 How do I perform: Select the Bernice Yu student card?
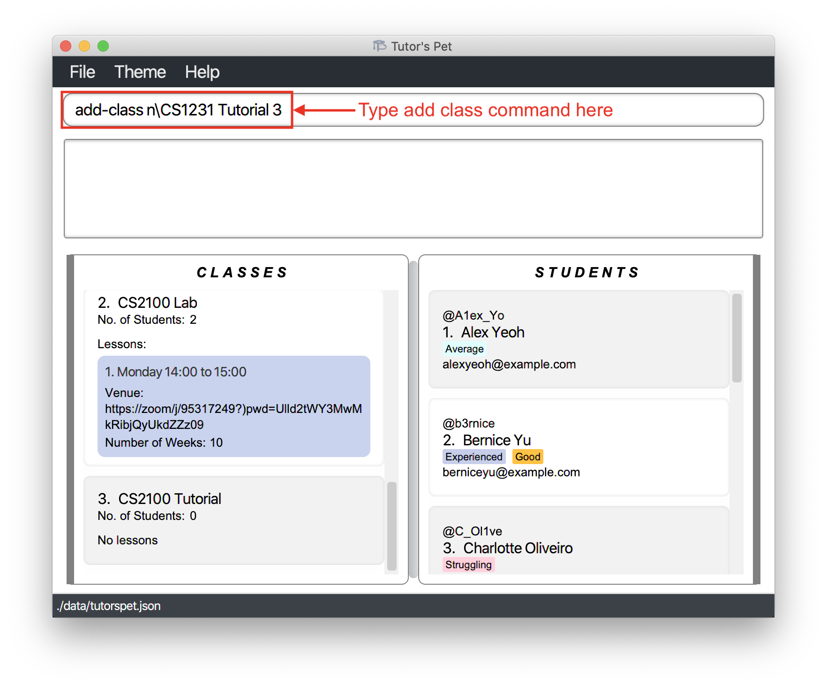(x=579, y=447)
